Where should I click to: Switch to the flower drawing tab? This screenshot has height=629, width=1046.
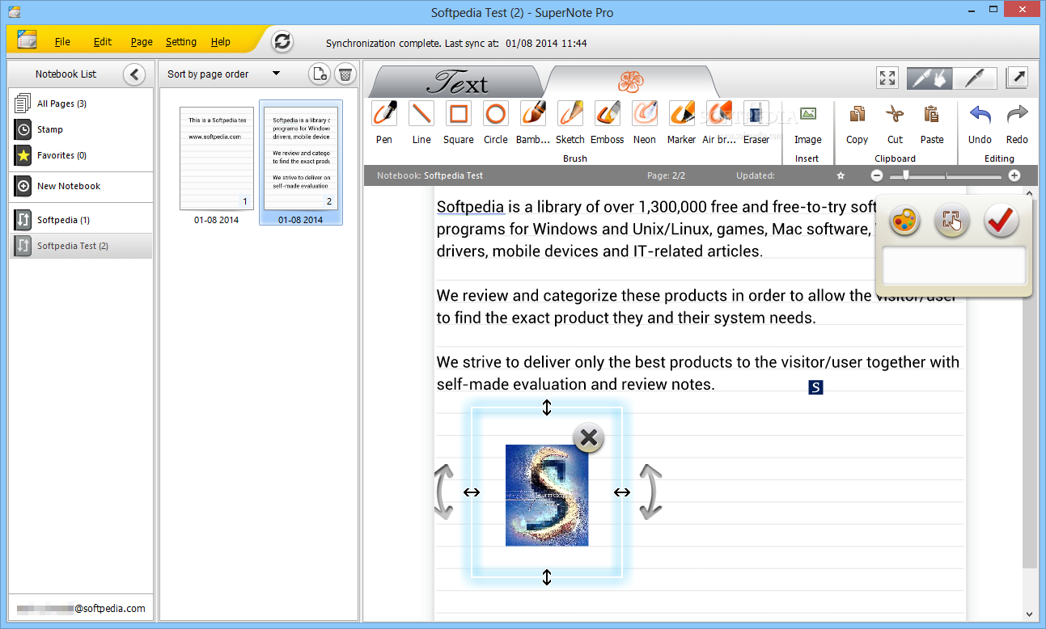[x=630, y=82]
